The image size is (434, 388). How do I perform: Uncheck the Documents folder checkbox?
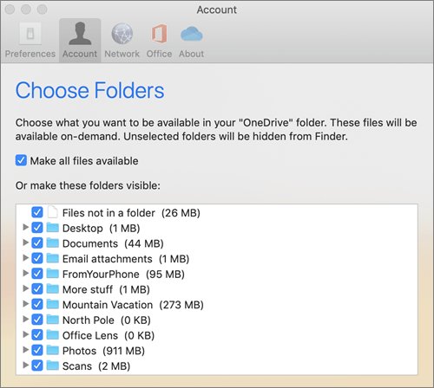pos(37,243)
